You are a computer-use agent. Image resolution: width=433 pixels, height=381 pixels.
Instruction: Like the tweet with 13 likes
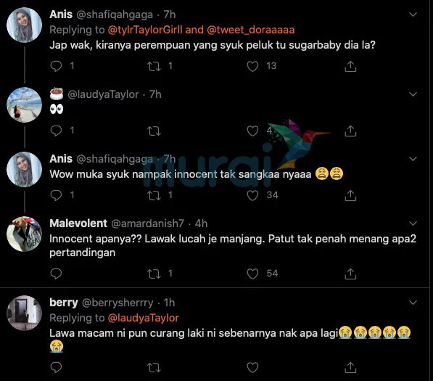(252, 66)
